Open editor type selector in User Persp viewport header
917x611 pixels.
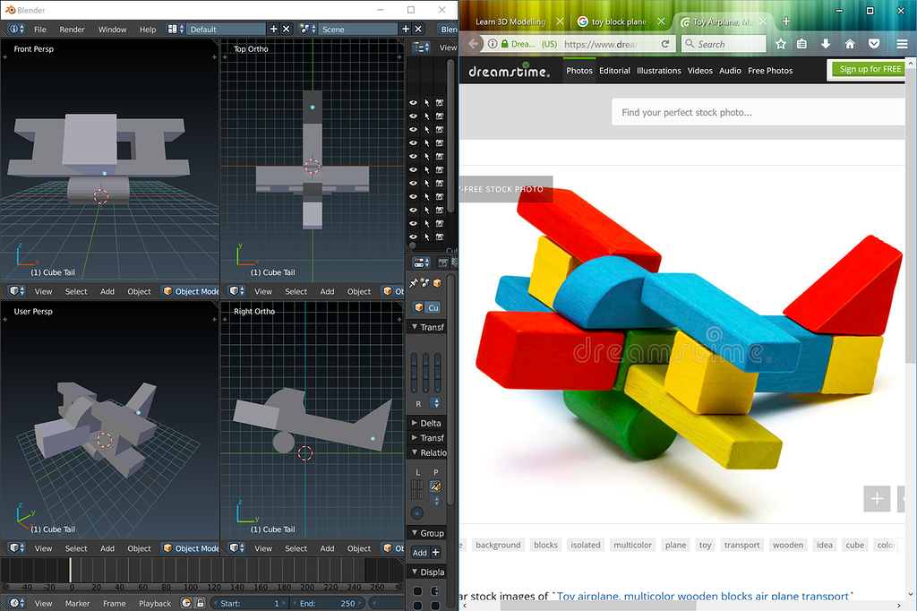click(x=16, y=547)
